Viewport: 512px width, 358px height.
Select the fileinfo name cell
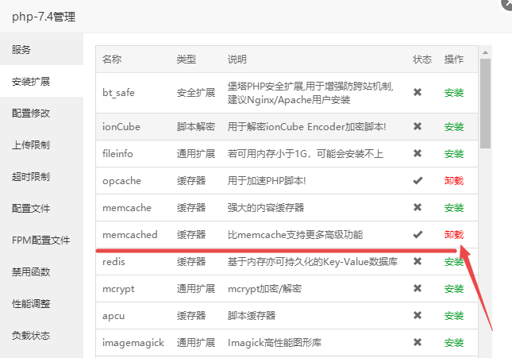click(x=117, y=153)
